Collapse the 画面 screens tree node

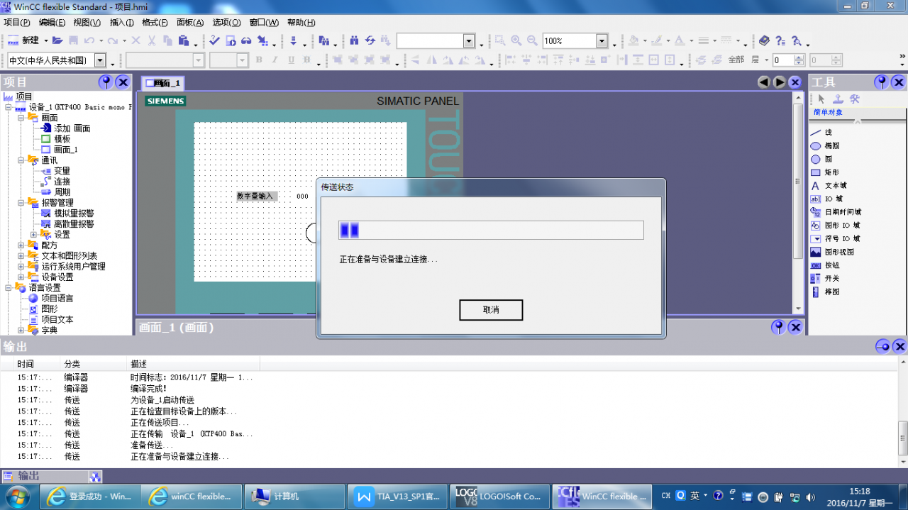coord(21,118)
